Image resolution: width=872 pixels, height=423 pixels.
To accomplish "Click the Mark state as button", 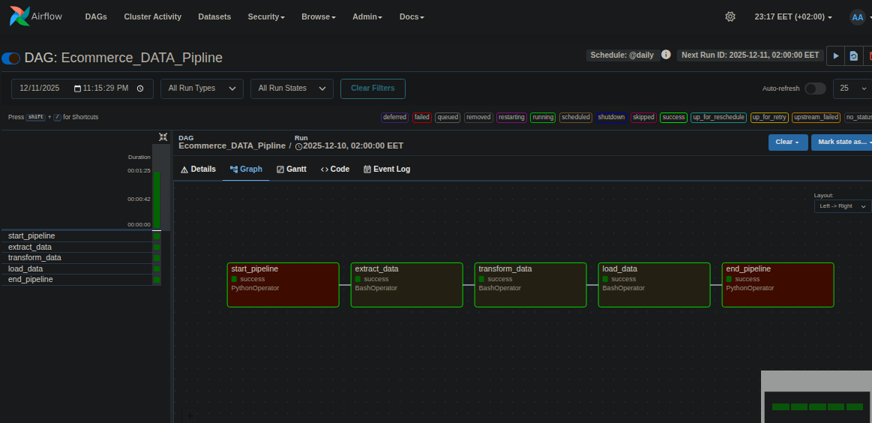I will pyautogui.click(x=843, y=142).
